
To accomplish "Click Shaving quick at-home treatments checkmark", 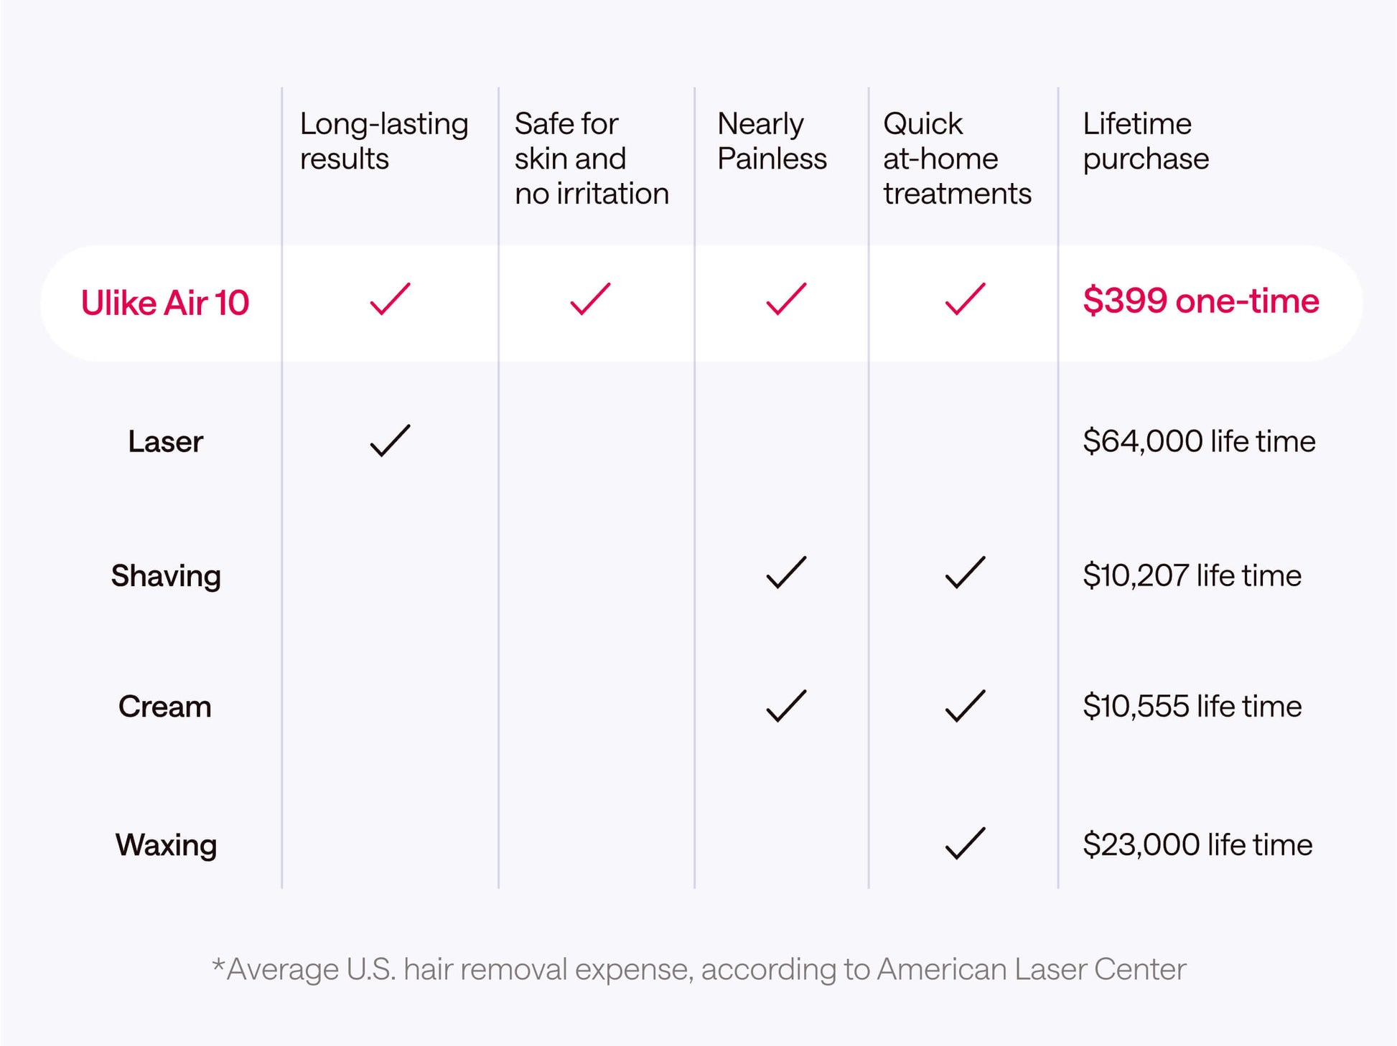I will pos(965,573).
